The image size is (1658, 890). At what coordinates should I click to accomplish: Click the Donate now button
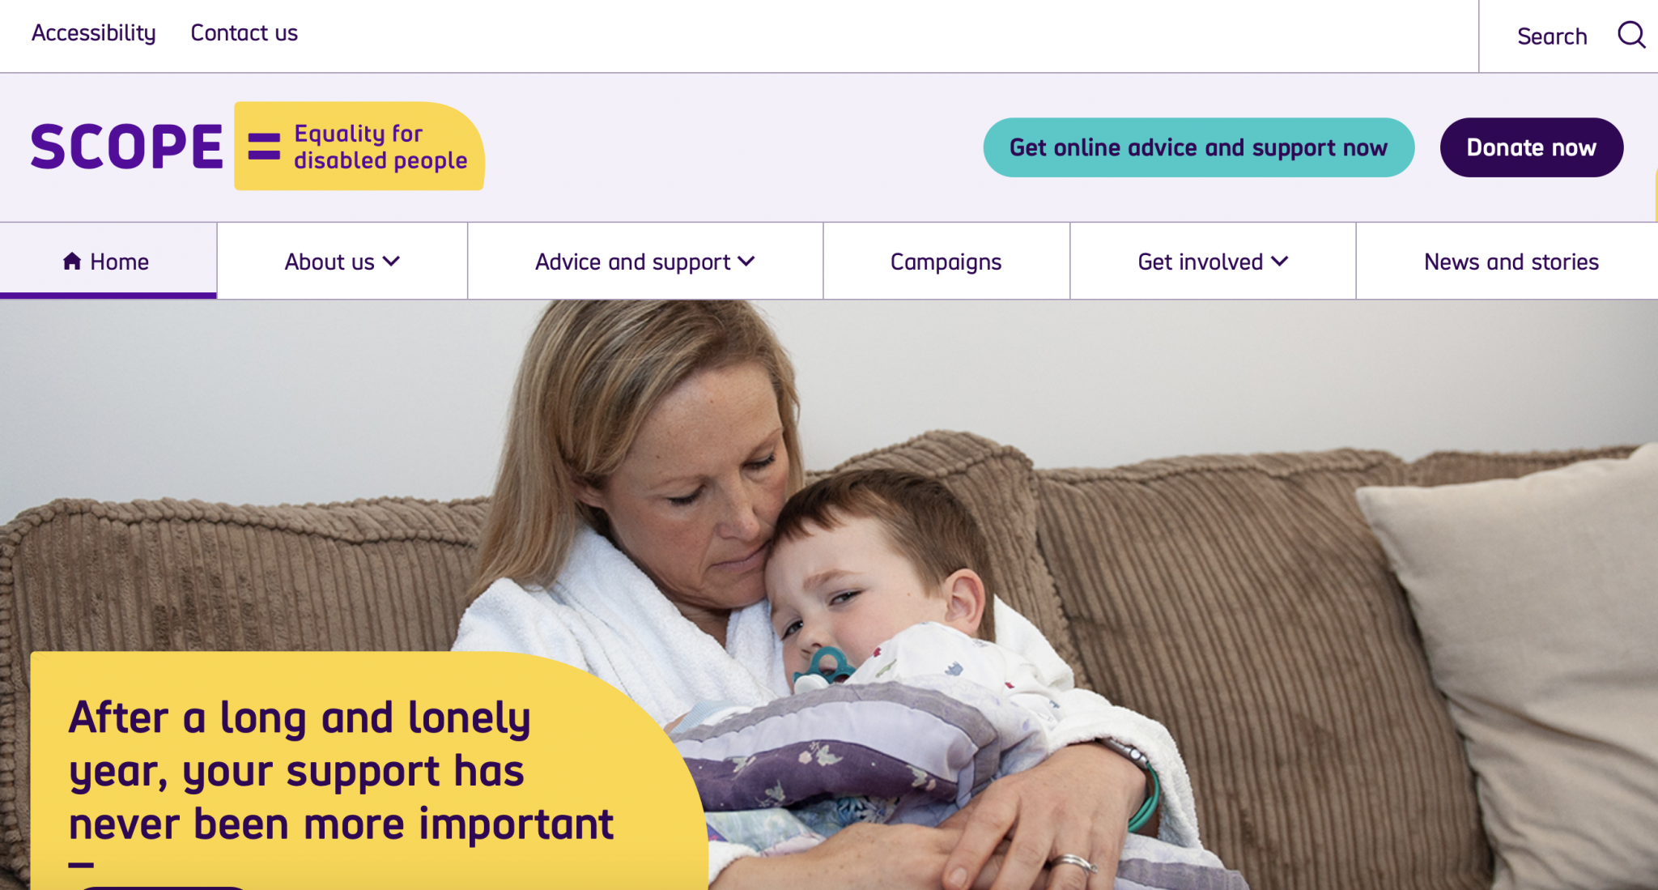(x=1530, y=147)
